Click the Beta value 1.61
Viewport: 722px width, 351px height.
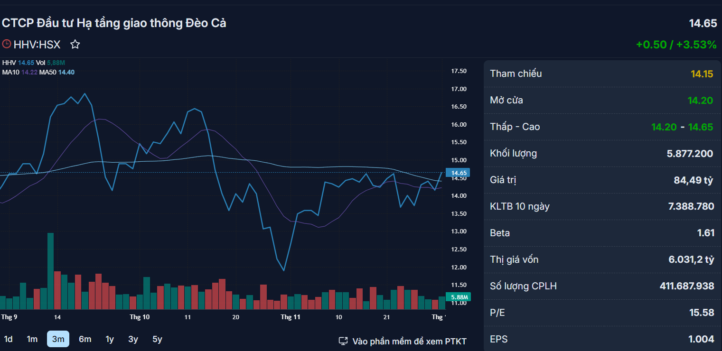705,233
